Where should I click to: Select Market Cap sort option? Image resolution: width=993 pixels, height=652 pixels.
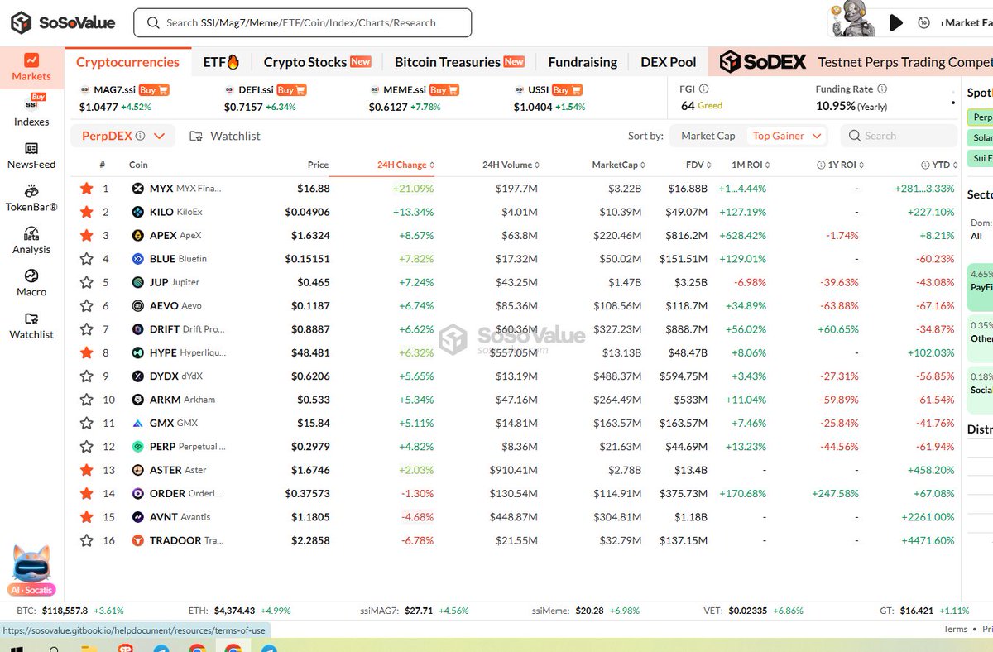[708, 136]
